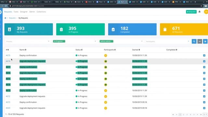Viewport: 208px width, 117px height.
Task: Open the requester filter dropdown arrow
Action: pyautogui.click(x=142, y=41)
